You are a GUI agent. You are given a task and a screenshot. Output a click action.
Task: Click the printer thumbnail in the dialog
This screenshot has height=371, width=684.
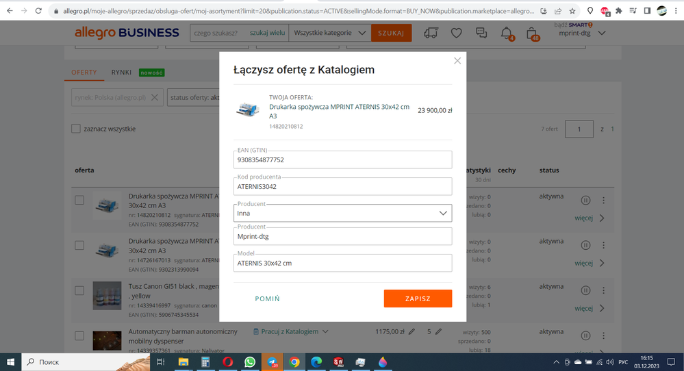pyautogui.click(x=248, y=110)
